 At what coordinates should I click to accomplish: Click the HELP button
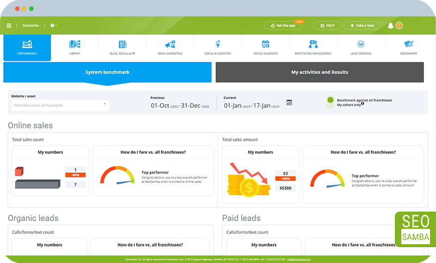coord(327,26)
